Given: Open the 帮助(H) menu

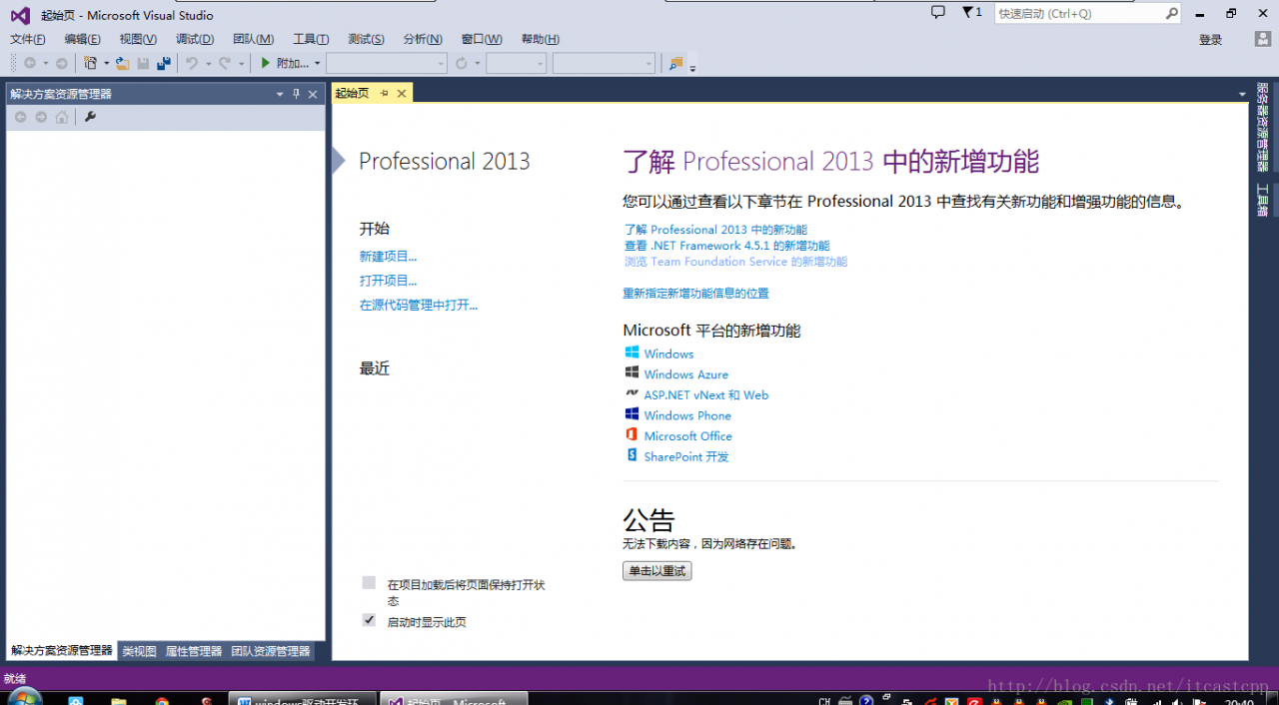Looking at the screenshot, I should pyautogui.click(x=540, y=39).
